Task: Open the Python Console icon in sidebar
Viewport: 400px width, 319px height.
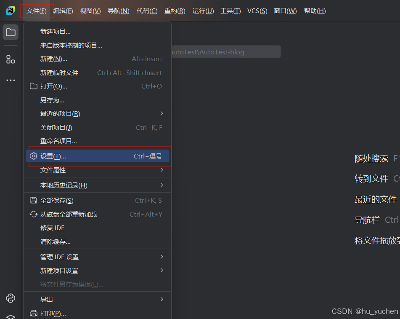Action: coord(11,298)
